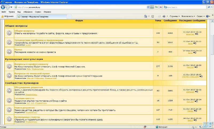Click the Избранное favorites button
The image size is (214, 129).
(x=7, y=17)
